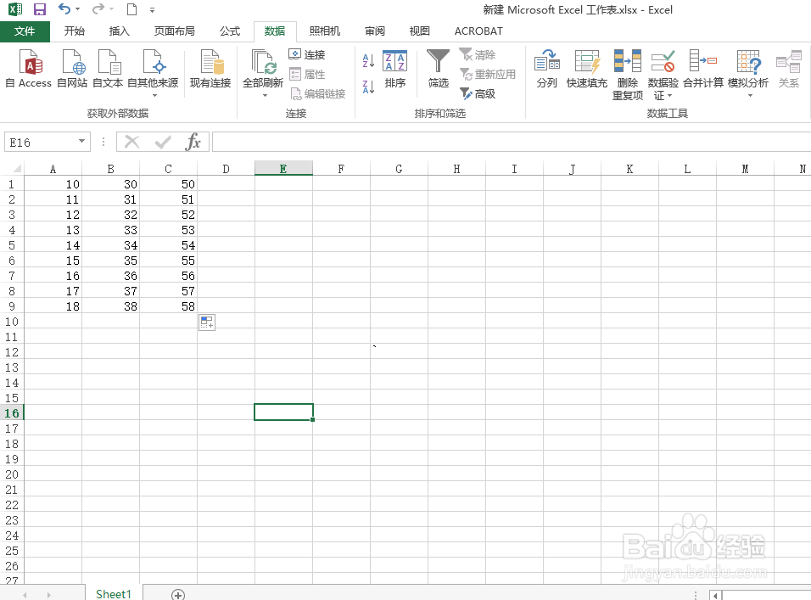
Task: Open Data Validation dropdown arrow
Action: coord(670,96)
